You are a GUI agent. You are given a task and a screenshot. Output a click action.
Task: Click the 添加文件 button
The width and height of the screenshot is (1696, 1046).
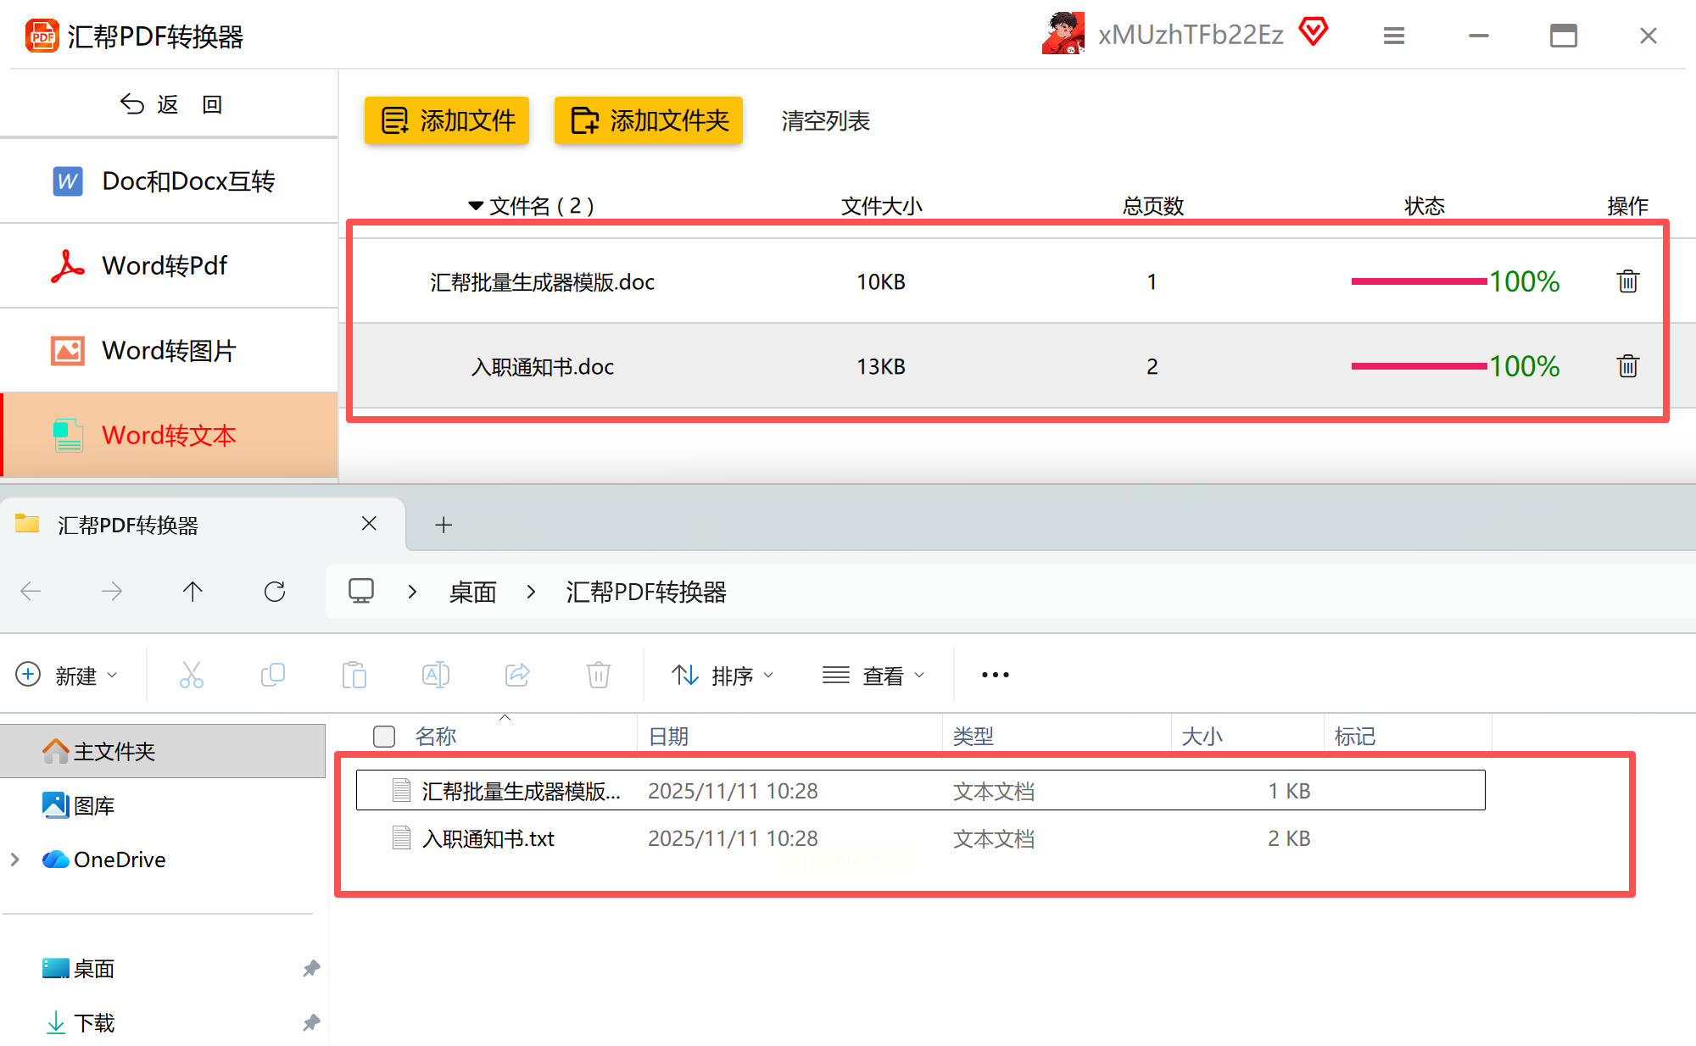click(447, 120)
